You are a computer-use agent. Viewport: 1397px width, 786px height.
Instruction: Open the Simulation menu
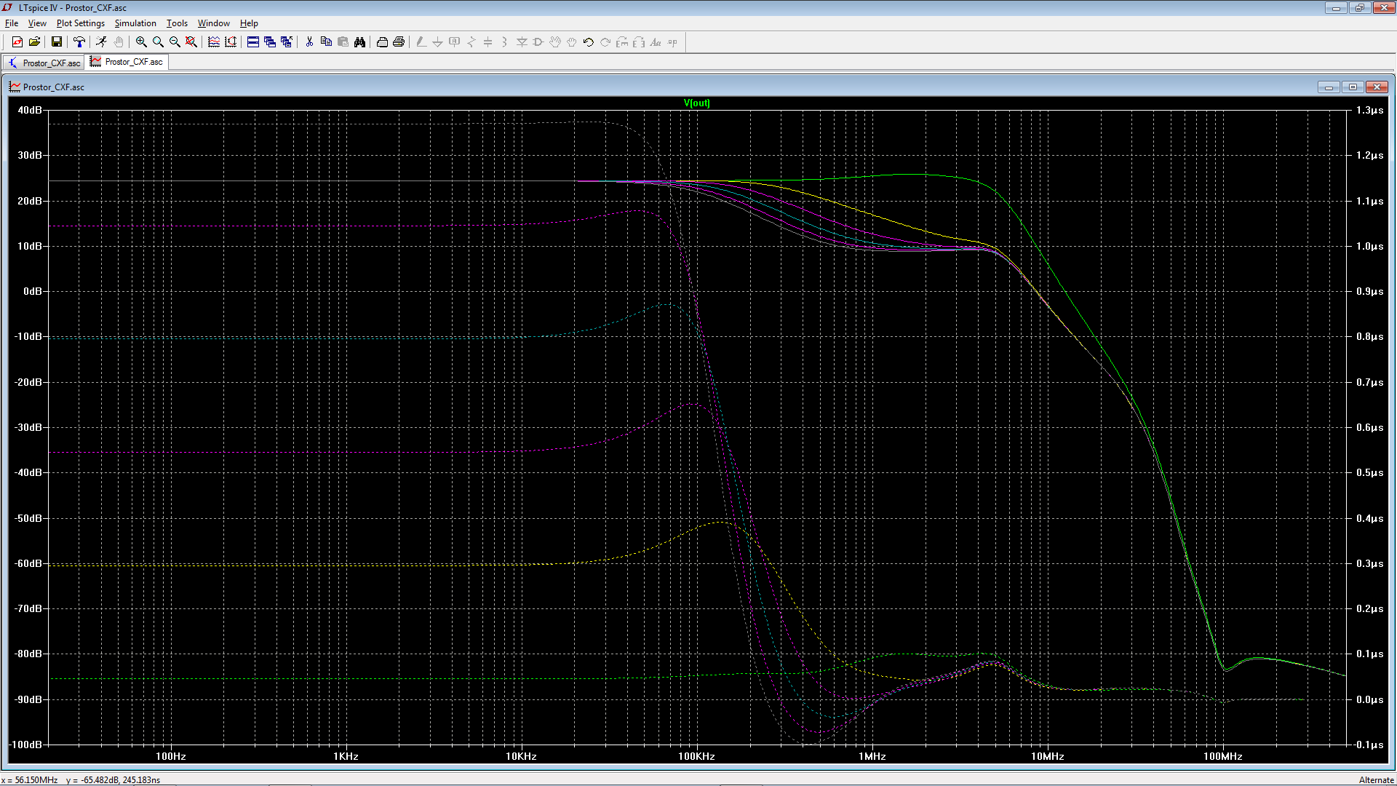(x=135, y=23)
